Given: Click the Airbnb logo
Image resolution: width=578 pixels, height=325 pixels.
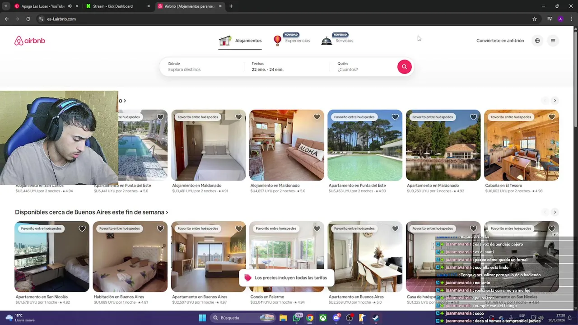Looking at the screenshot, I should click(x=30, y=41).
